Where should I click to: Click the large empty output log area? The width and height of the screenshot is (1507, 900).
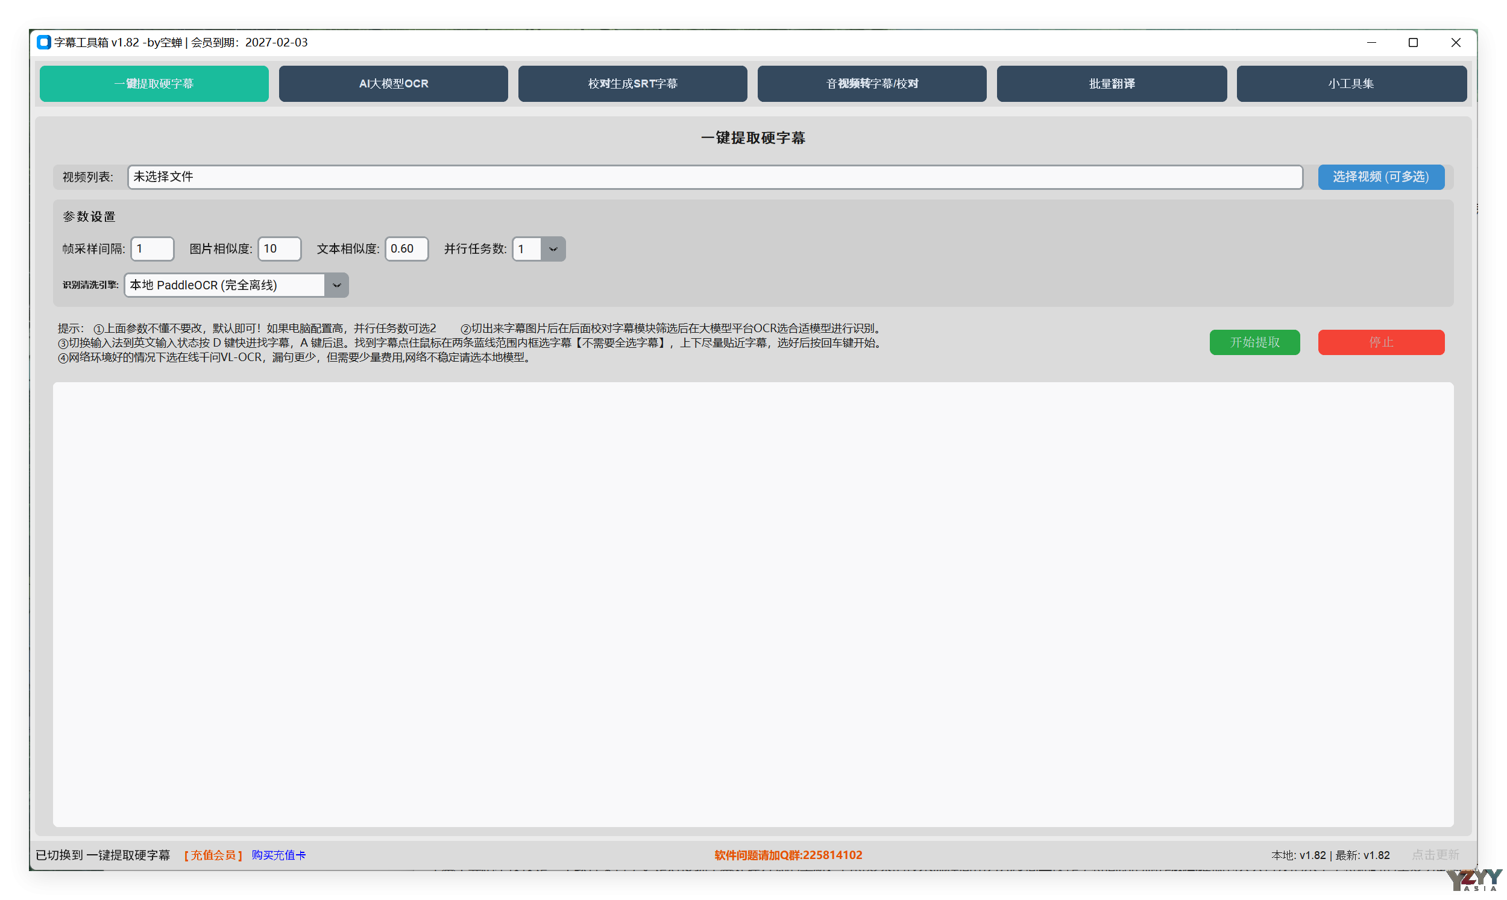coord(753,605)
